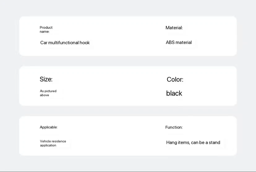Click the "Material:" label
The height and width of the screenshot is (172, 256).
[x=174, y=28]
